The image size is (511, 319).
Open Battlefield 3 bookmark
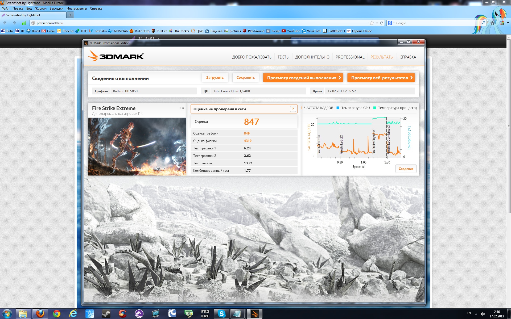point(334,31)
